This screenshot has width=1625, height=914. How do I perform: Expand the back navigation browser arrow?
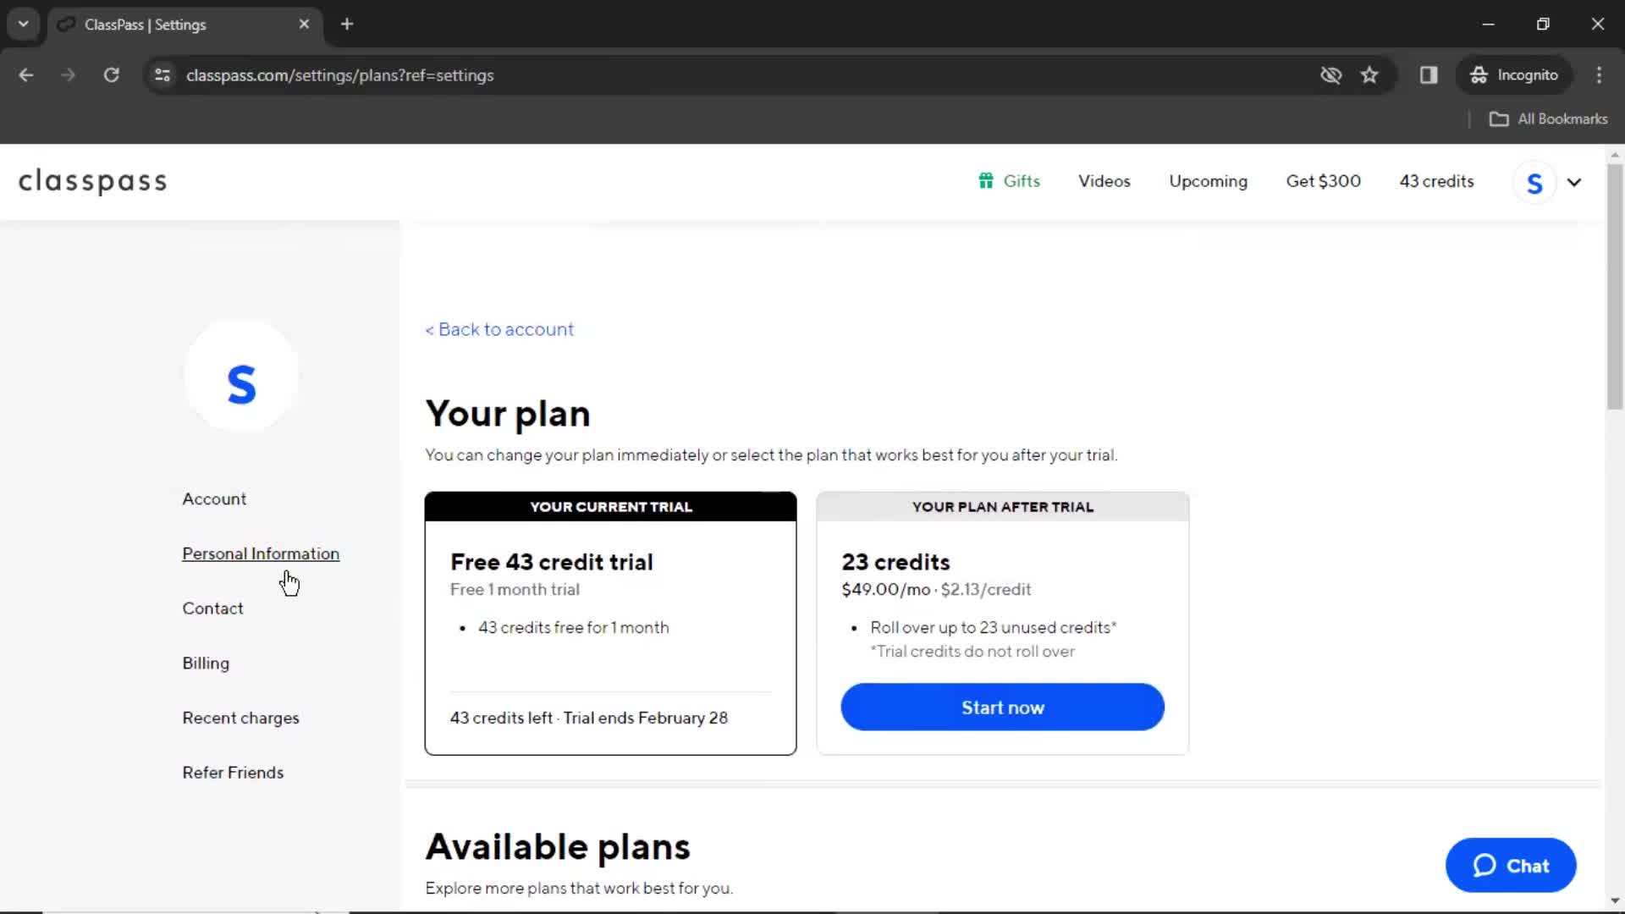click(25, 74)
